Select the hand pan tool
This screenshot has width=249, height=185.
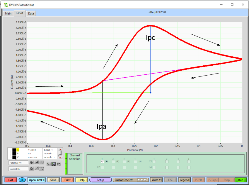pos(59,164)
